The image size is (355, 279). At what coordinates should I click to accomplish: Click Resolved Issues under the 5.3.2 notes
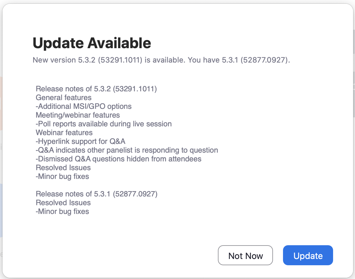(x=63, y=168)
